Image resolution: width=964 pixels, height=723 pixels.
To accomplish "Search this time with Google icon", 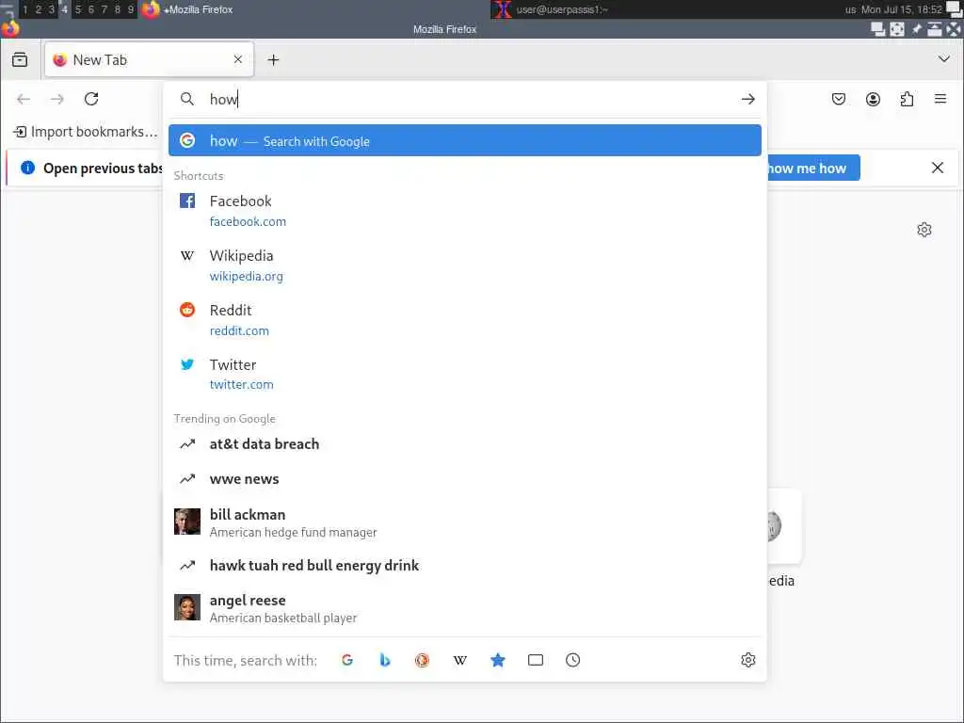I will pos(347,660).
